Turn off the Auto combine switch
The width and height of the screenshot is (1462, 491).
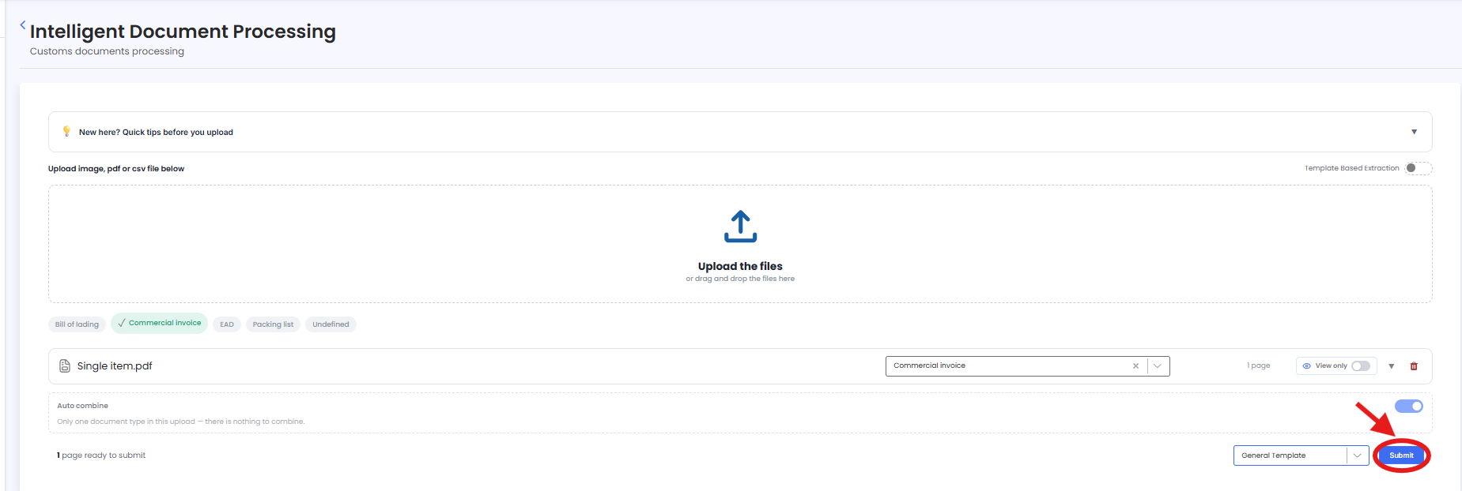[x=1408, y=407]
